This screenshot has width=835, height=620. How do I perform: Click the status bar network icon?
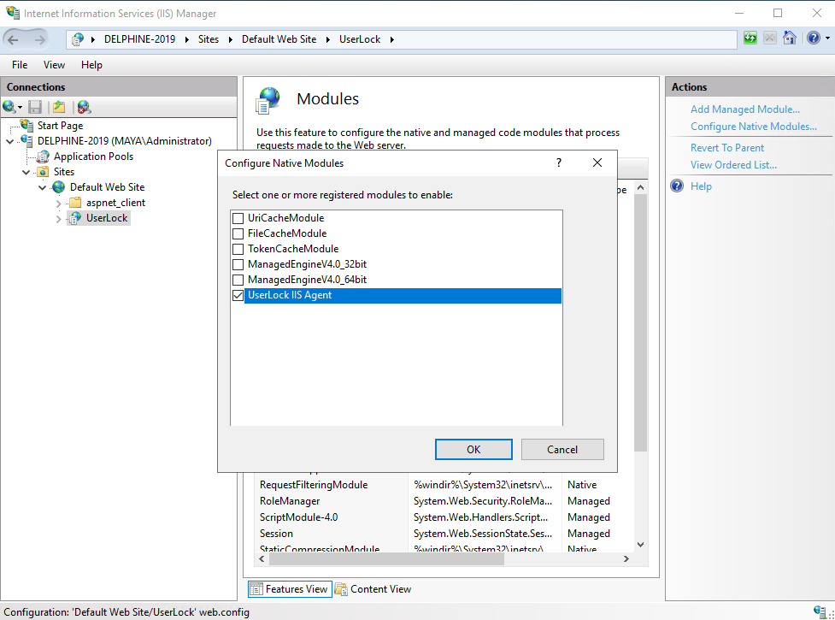(x=820, y=611)
